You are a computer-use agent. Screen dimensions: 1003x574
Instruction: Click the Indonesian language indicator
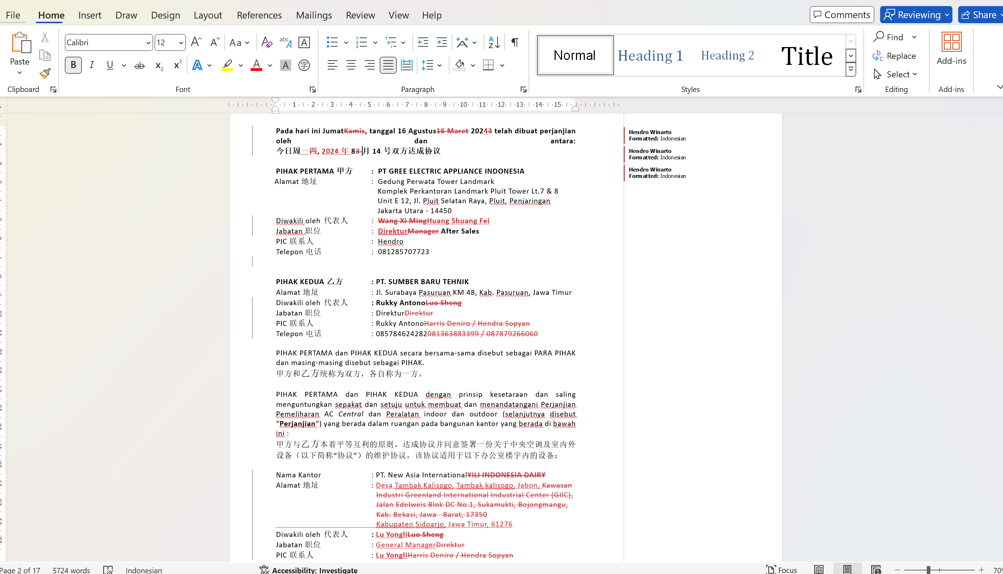coord(144,570)
